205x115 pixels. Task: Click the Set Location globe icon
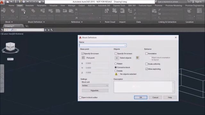click(x=189, y=11)
